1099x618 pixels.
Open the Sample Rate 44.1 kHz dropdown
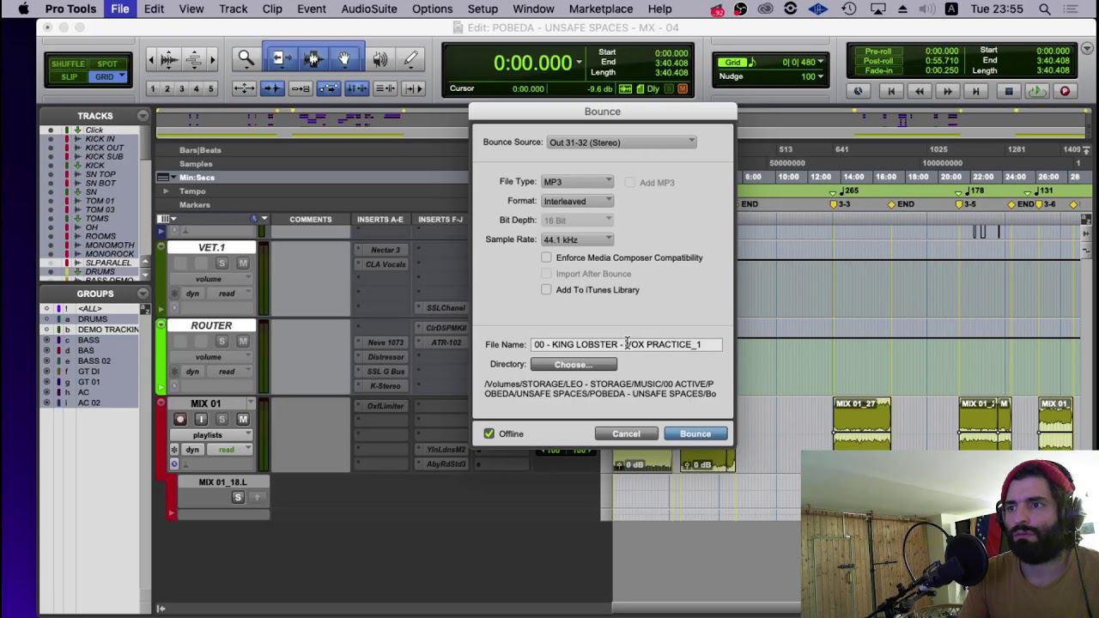click(577, 239)
